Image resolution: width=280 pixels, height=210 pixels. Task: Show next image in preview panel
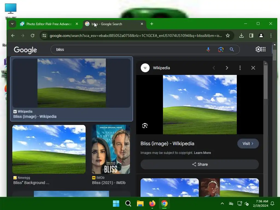(x=227, y=68)
